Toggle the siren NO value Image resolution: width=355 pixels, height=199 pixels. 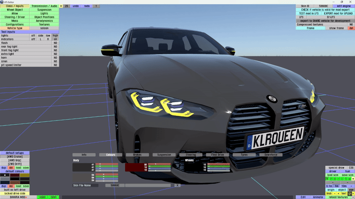pos(55,61)
